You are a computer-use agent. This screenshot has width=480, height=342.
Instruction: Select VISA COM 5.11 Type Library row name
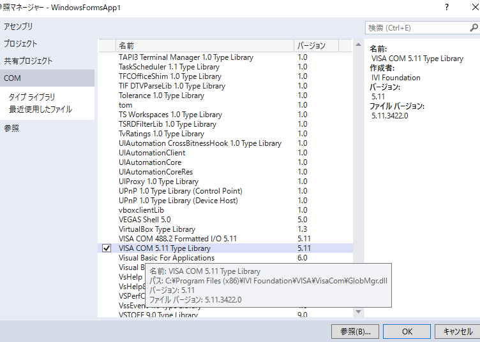click(165, 248)
